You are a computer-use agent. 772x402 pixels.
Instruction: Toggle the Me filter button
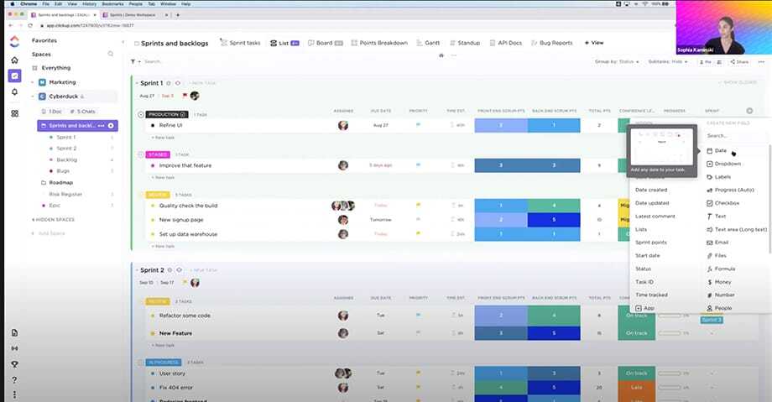(x=705, y=62)
